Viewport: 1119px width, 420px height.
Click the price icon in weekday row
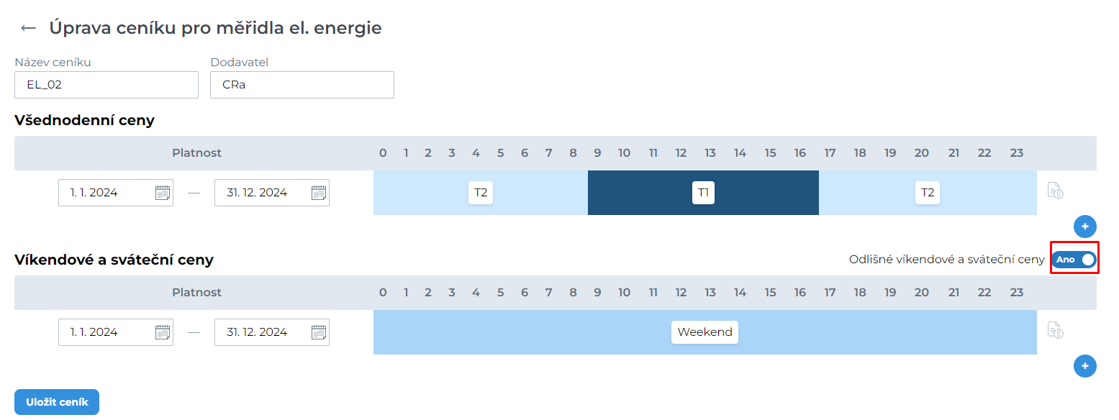click(x=1055, y=191)
